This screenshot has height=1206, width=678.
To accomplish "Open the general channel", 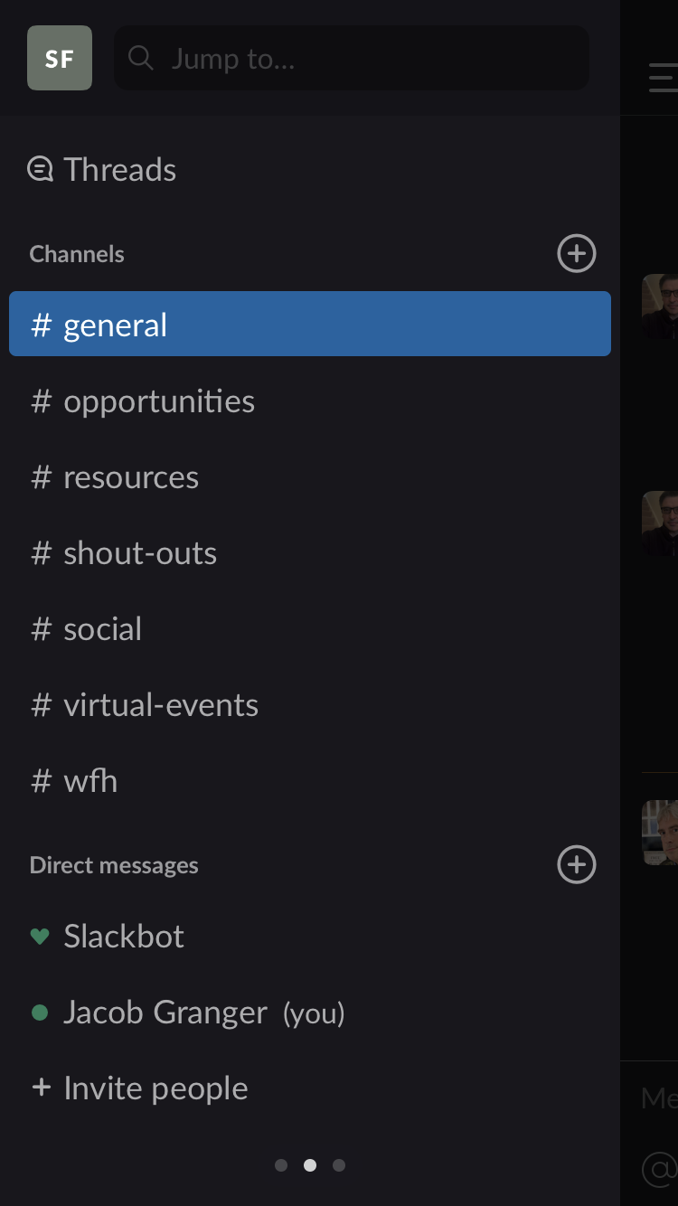I will pyautogui.click(x=310, y=325).
